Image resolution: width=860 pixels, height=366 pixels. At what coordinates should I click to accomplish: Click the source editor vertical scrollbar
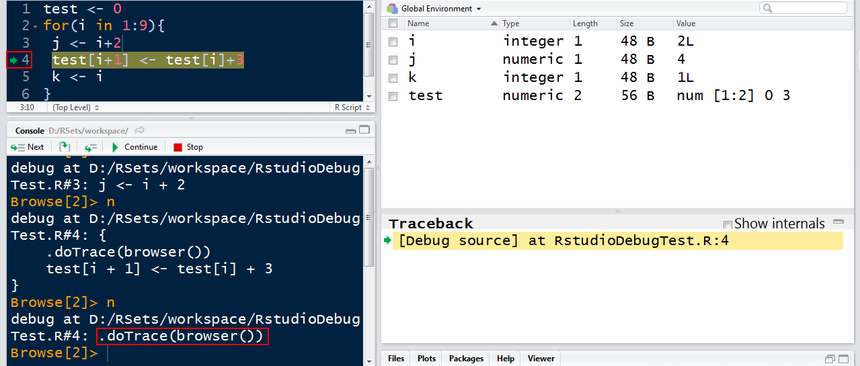tap(368, 45)
